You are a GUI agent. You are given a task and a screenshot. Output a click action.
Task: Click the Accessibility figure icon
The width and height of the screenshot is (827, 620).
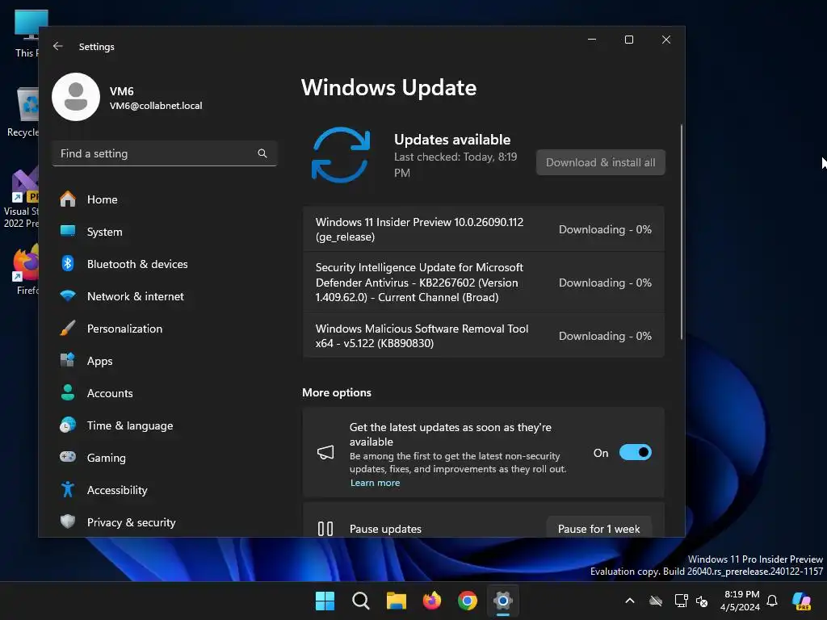point(68,489)
